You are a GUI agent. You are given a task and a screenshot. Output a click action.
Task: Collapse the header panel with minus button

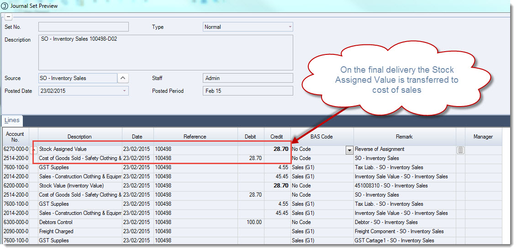click(8, 16)
